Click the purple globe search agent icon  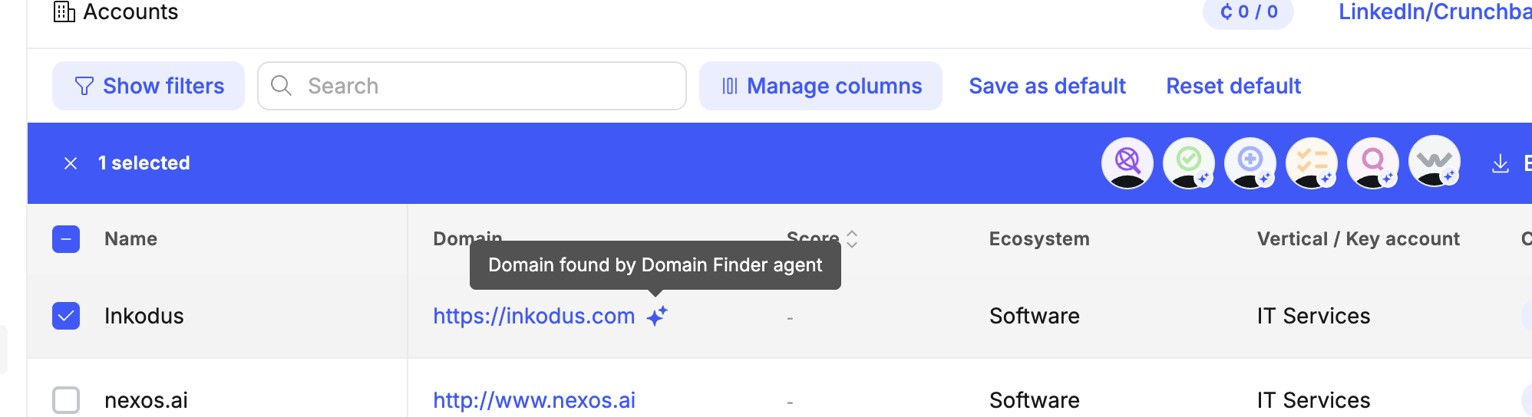click(x=1127, y=163)
